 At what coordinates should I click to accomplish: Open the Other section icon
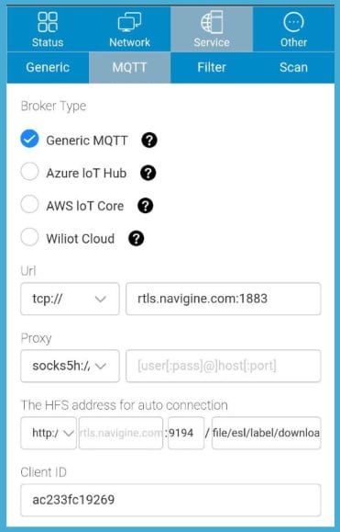pyautogui.click(x=293, y=22)
